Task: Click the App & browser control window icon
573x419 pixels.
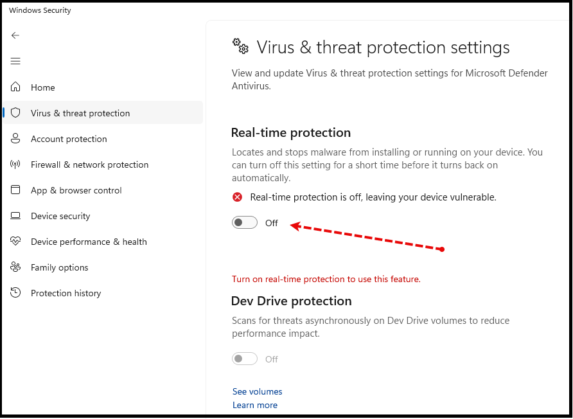Action: coord(15,190)
